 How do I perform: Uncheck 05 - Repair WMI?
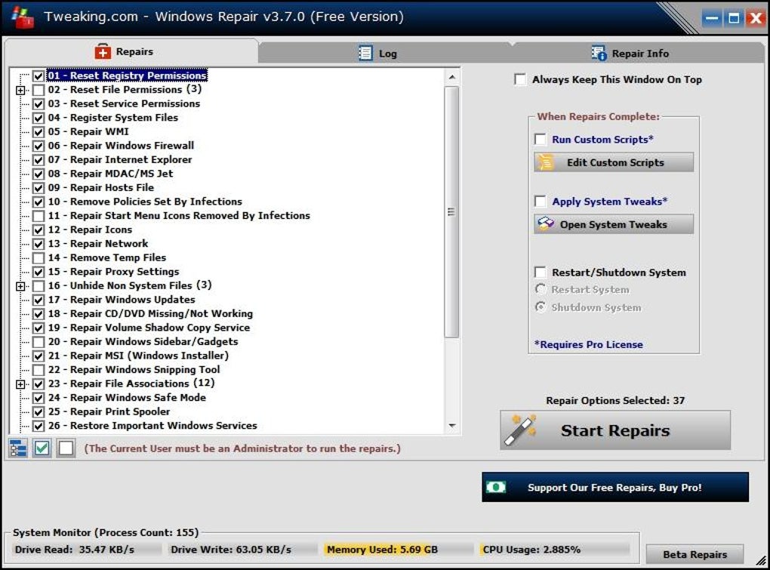coord(38,131)
